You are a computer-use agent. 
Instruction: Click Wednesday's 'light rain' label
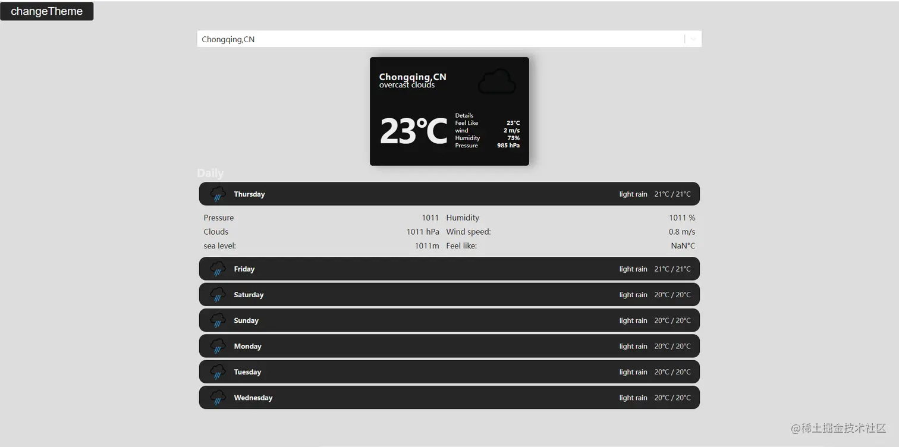[633, 398]
